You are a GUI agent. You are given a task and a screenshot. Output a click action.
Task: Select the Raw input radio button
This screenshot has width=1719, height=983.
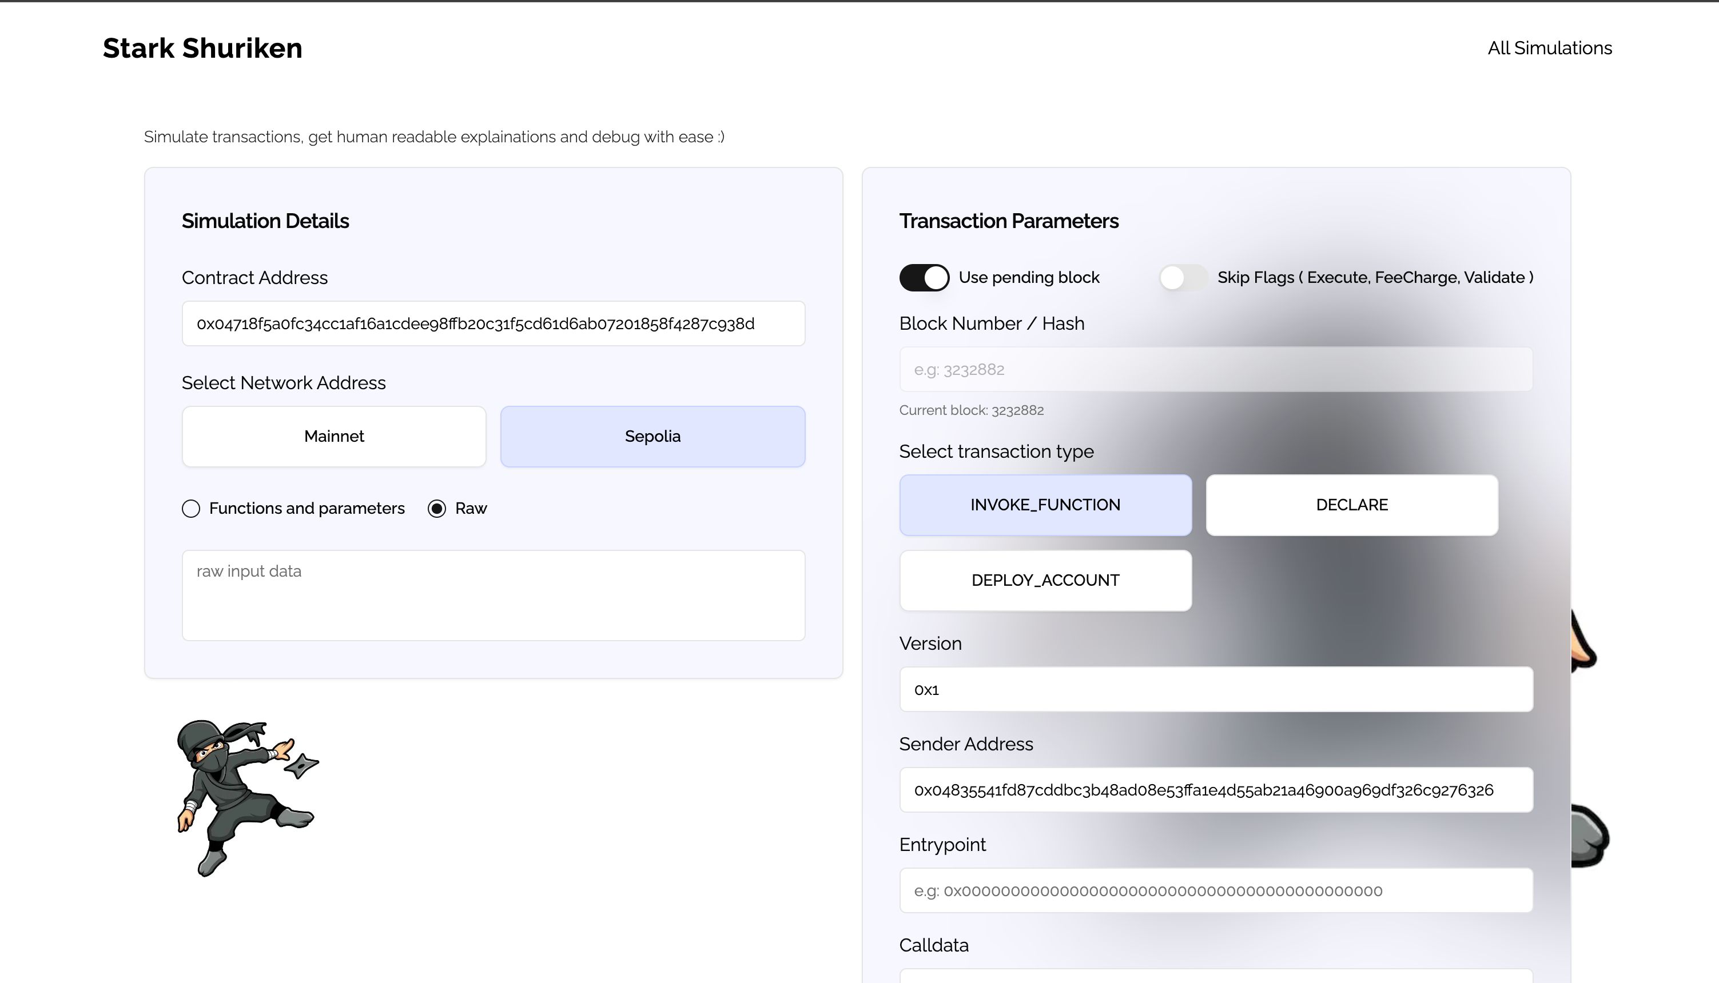point(437,508)
